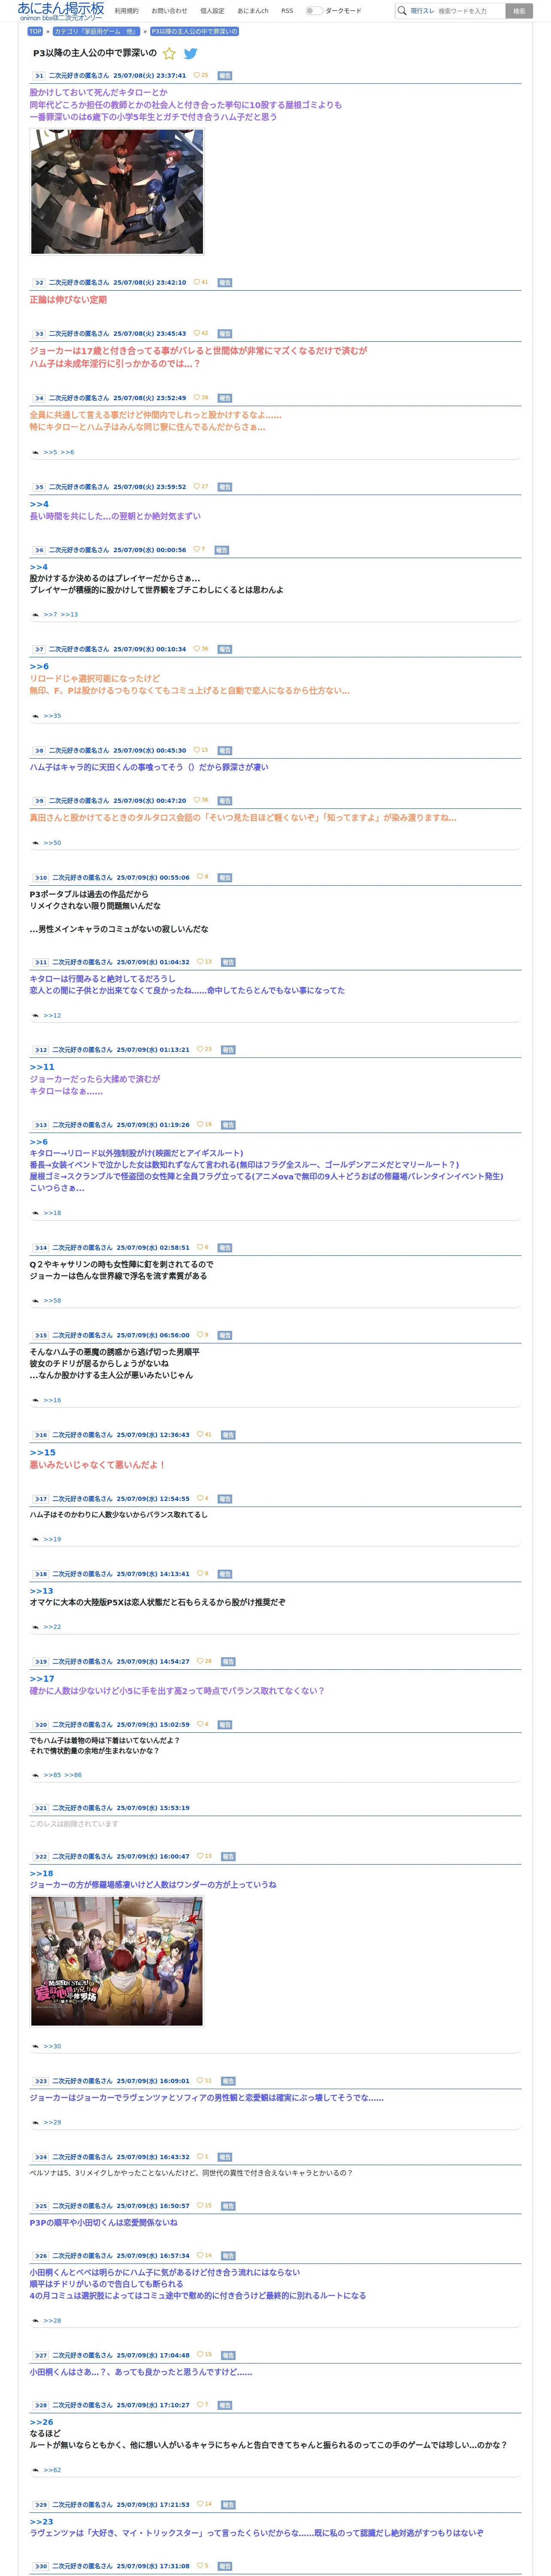
Task: Click the >>58 reply link under post 14
Action: point(52,1301)
